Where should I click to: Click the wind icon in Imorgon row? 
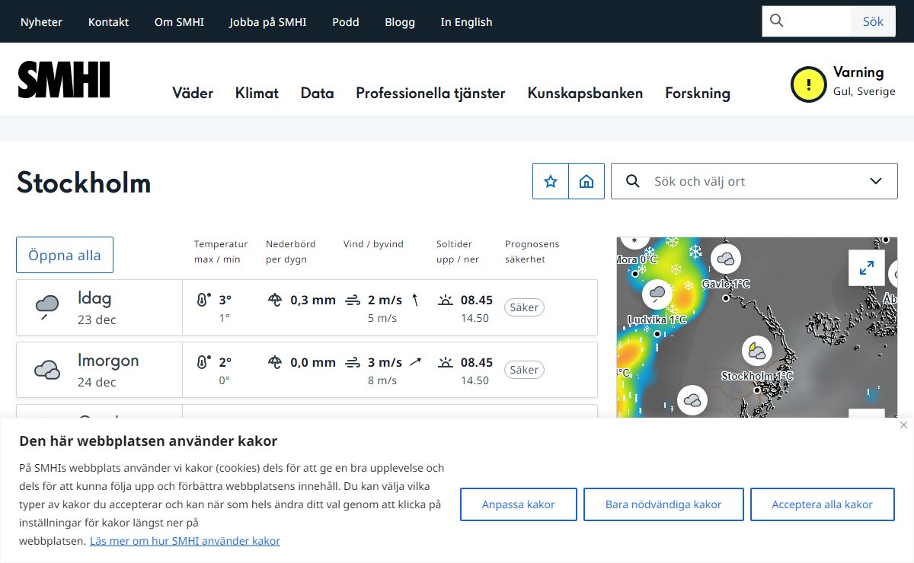[352, 362]
